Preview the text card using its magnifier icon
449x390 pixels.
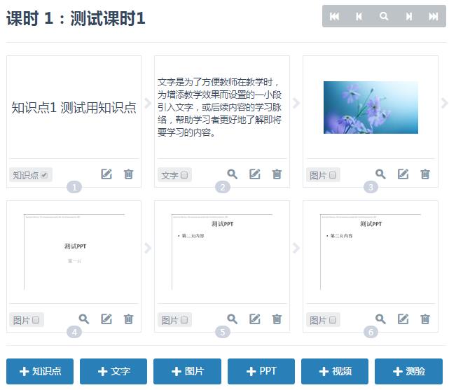point(233,174)
